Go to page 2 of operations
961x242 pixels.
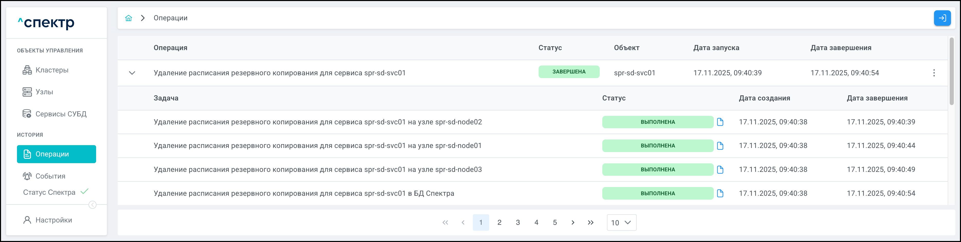(499, 223)
